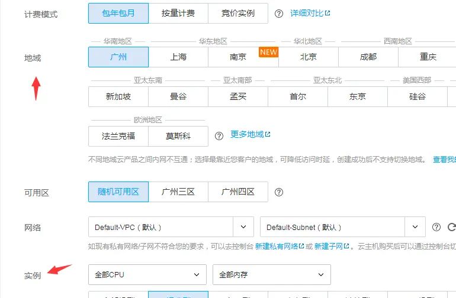Click the refresh icon in network row
Viewport: 456px width, 298px height.
tap(451, 227)
